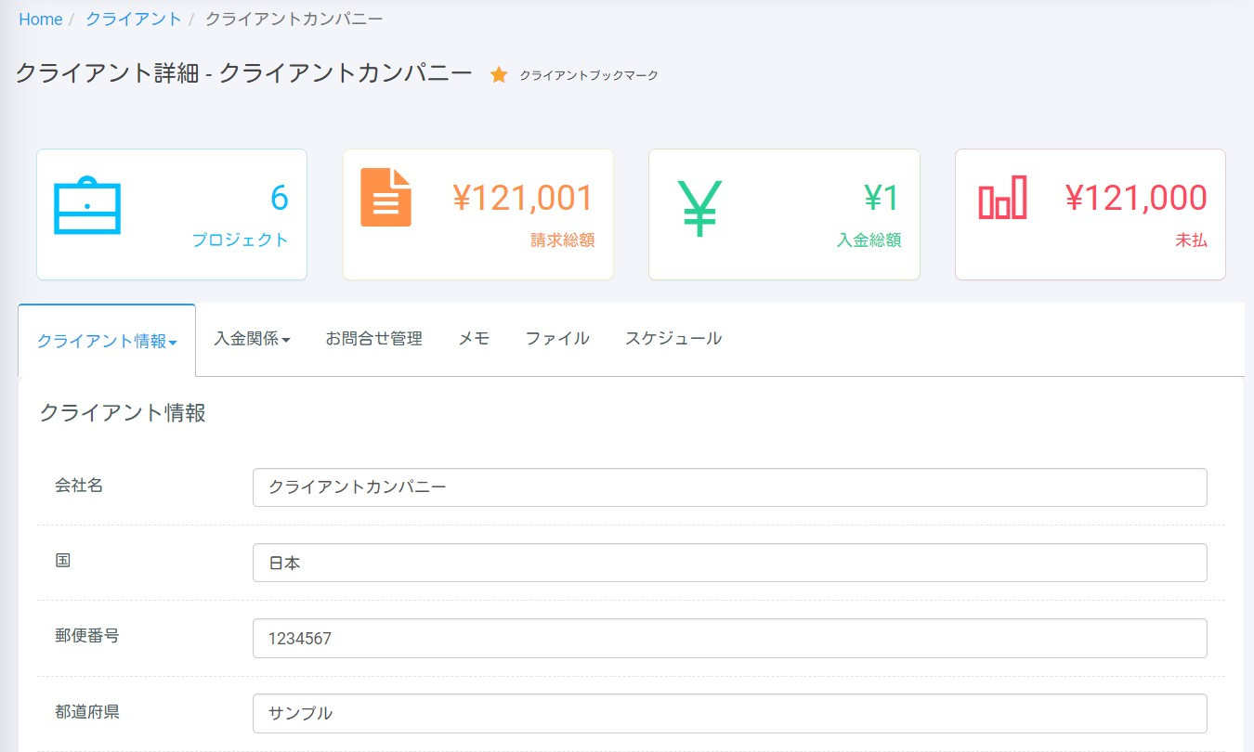Click the ¥121,001 invoice total

[x=524, y=198]
